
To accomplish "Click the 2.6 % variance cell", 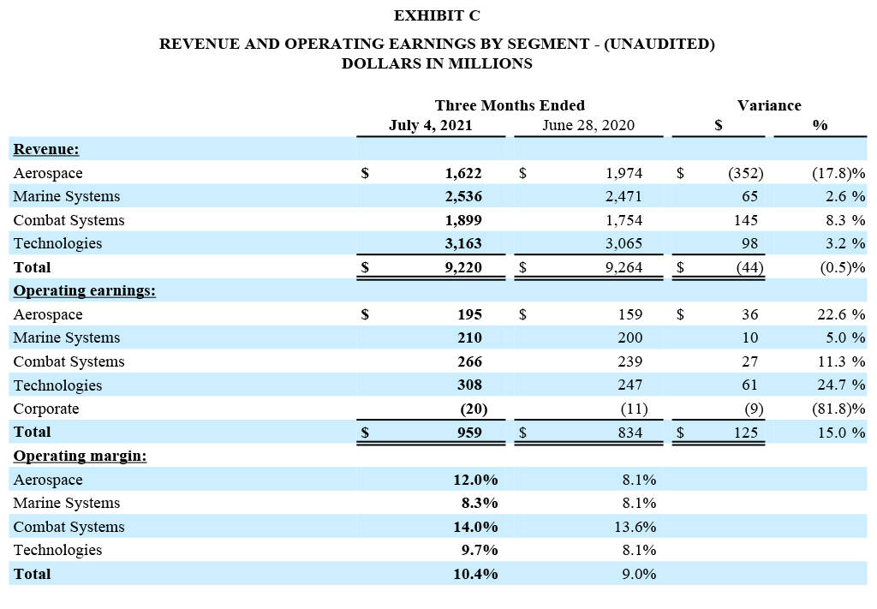I will click(x=845, y=197).
